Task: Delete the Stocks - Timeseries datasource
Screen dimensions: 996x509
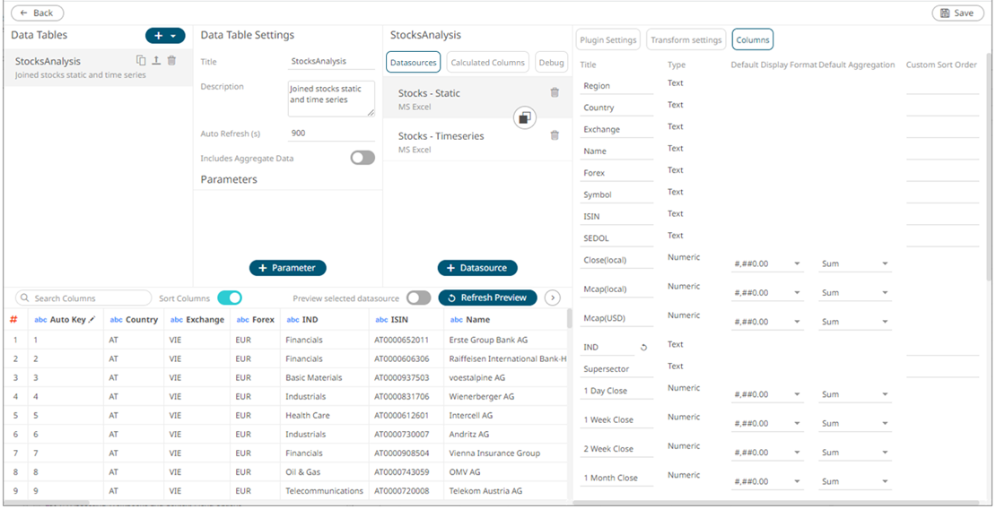Action: pos(555,135)
